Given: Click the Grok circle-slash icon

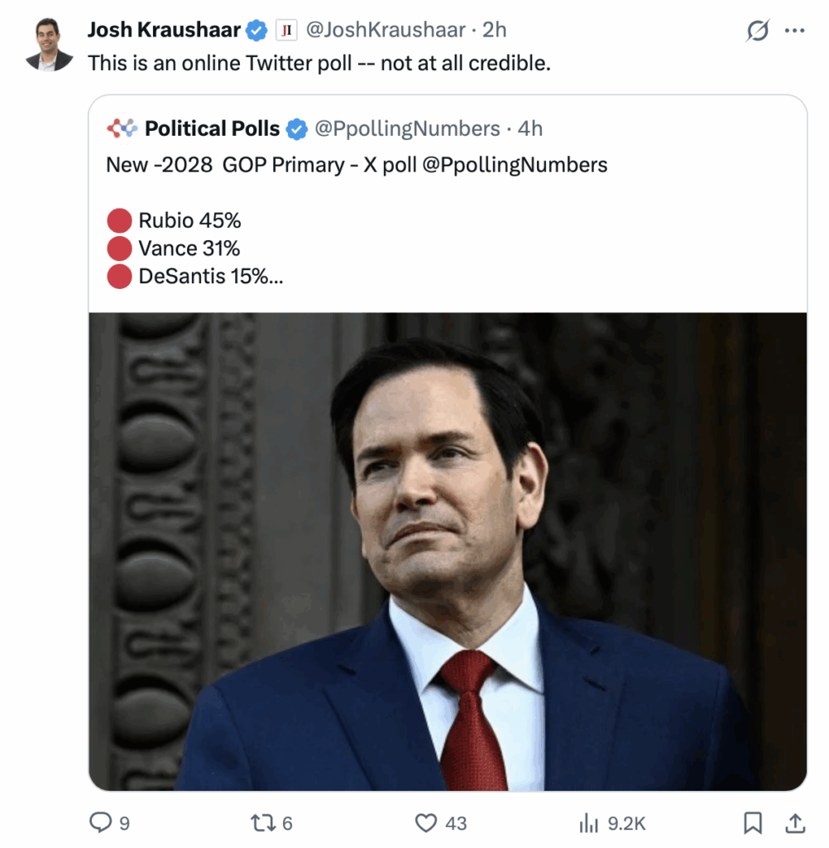Looking at the screenshot, I should coord(757,31).
